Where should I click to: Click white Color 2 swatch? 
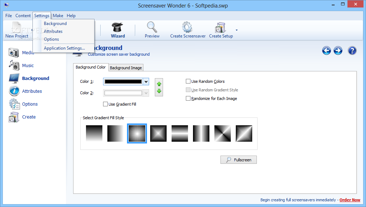coord(123,93)
